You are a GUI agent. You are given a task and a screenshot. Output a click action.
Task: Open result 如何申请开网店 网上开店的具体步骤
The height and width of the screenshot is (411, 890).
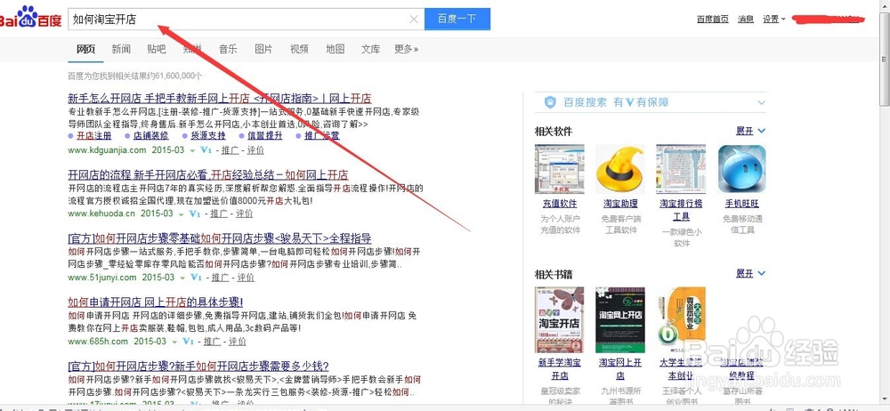155,302
